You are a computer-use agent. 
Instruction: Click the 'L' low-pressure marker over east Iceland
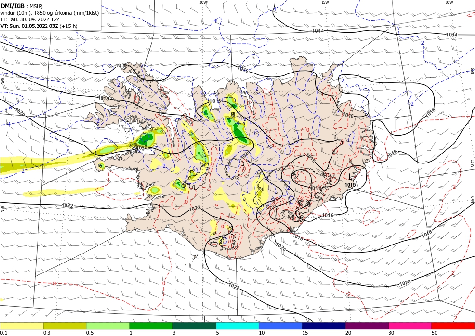pyautogui.click(x=351, y=176)
